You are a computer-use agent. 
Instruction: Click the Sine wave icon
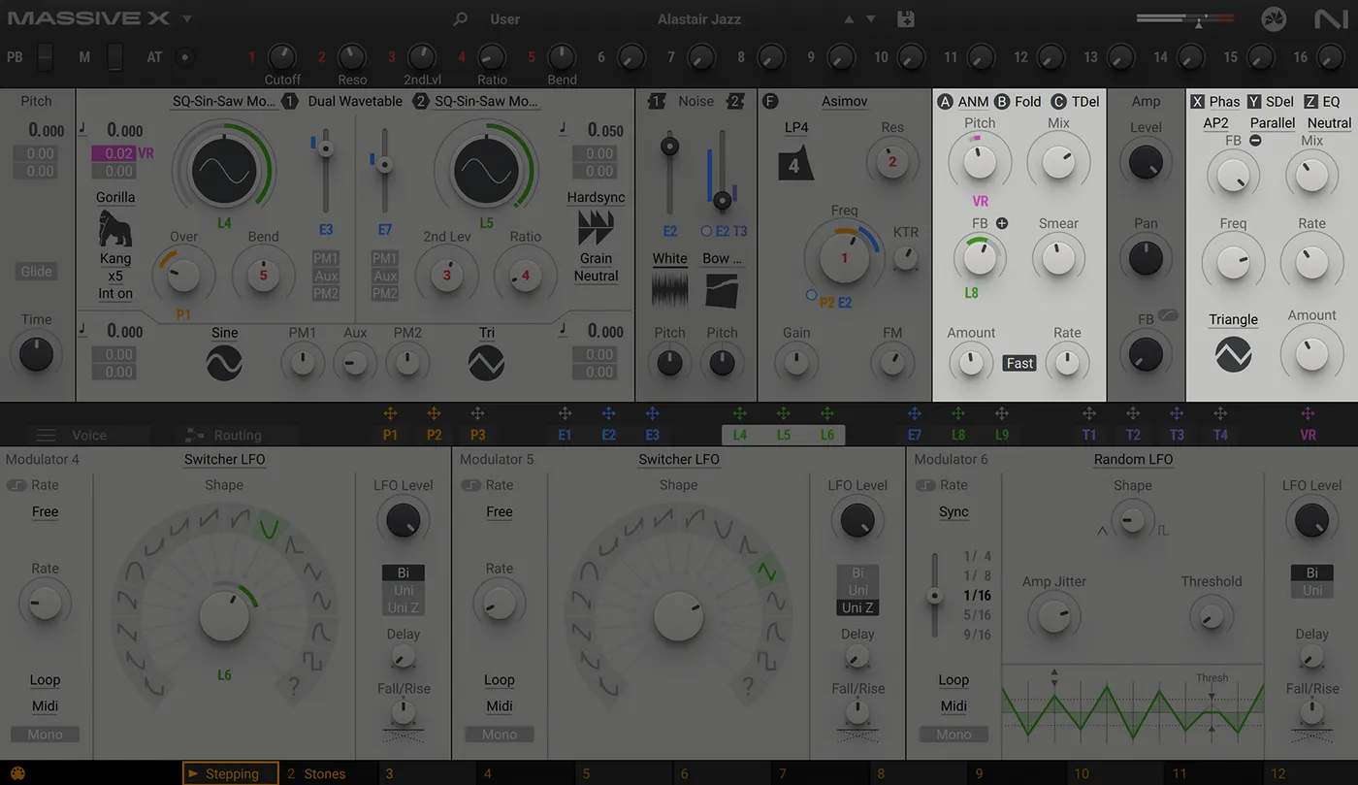[x=224, y=364]
